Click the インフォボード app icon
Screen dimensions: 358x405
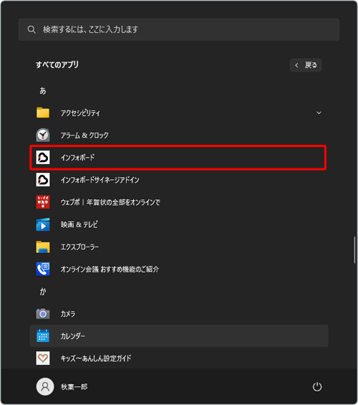tap(43, 157)
